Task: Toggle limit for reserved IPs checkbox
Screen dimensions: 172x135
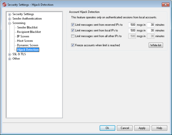Action: tap(73, 25)
